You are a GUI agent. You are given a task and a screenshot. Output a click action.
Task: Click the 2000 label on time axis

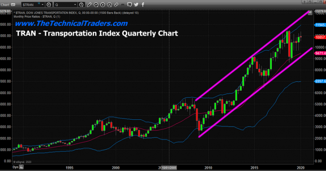(x=116, y=167)
